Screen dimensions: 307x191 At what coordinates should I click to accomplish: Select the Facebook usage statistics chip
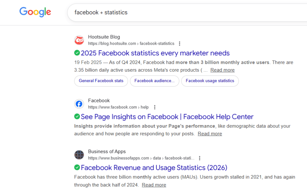[210, 81]
